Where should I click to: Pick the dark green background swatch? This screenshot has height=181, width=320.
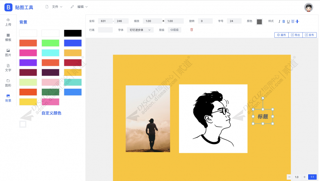click(x=50, y=92)
